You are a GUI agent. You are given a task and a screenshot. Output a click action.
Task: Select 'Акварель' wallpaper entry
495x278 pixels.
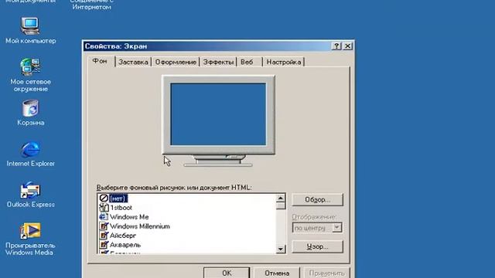coord(125,245)
